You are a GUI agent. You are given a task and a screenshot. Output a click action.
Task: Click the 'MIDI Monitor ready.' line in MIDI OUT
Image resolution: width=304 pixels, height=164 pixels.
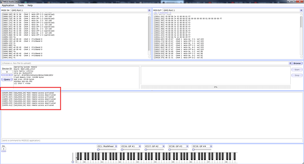pyautogui.click(x=163, y=15)
